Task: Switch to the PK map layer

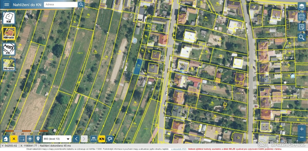Action: click(9, 49)
